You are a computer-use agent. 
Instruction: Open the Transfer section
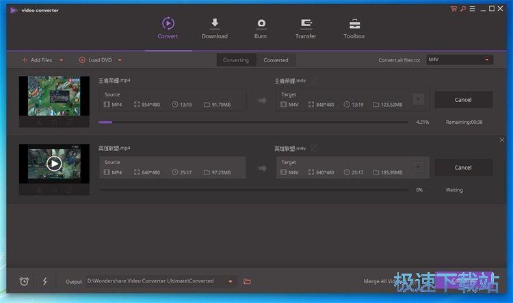pos(306,28)
